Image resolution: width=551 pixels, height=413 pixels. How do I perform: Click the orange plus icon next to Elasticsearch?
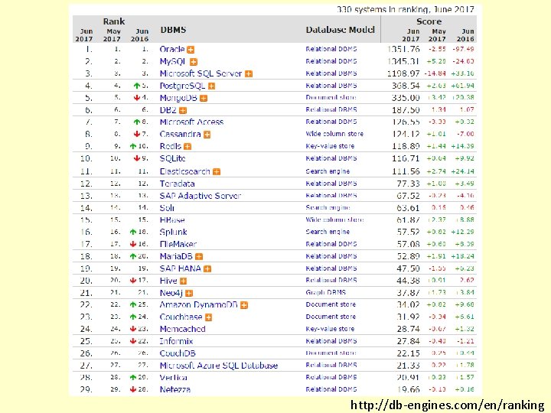[x=217, y=172]
